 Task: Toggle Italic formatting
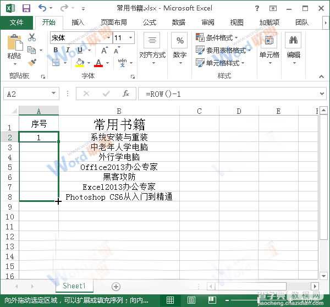[x=68, y=50]
